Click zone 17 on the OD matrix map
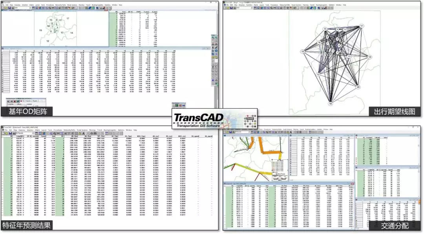Viewport: 424px width, 234px height. [68, 18]
